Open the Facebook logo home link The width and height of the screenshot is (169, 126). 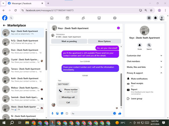[x=5, y=18]
